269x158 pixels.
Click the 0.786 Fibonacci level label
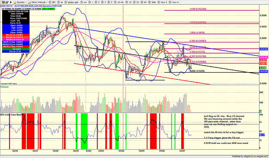coord(198,41)
